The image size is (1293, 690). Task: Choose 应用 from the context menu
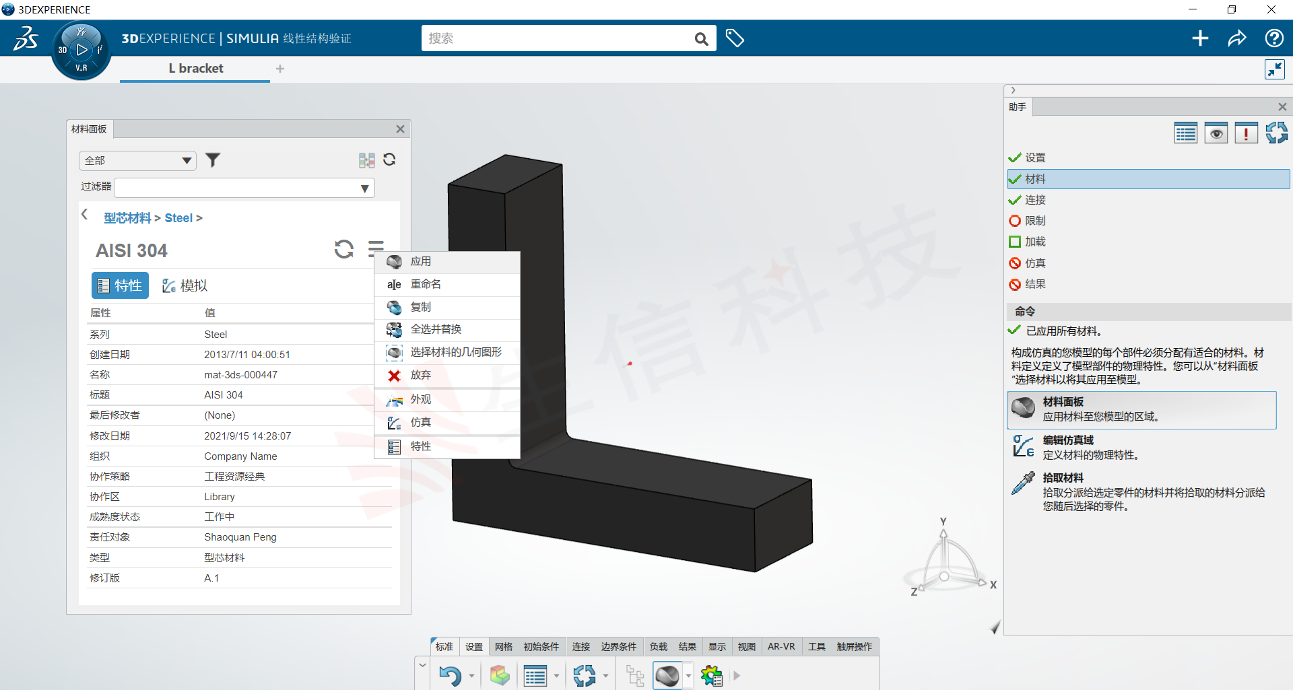click(x=447, y=262)
